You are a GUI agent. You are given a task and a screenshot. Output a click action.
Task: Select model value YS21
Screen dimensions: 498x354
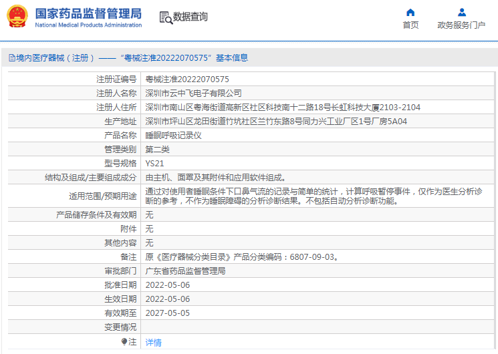(154, 164)
